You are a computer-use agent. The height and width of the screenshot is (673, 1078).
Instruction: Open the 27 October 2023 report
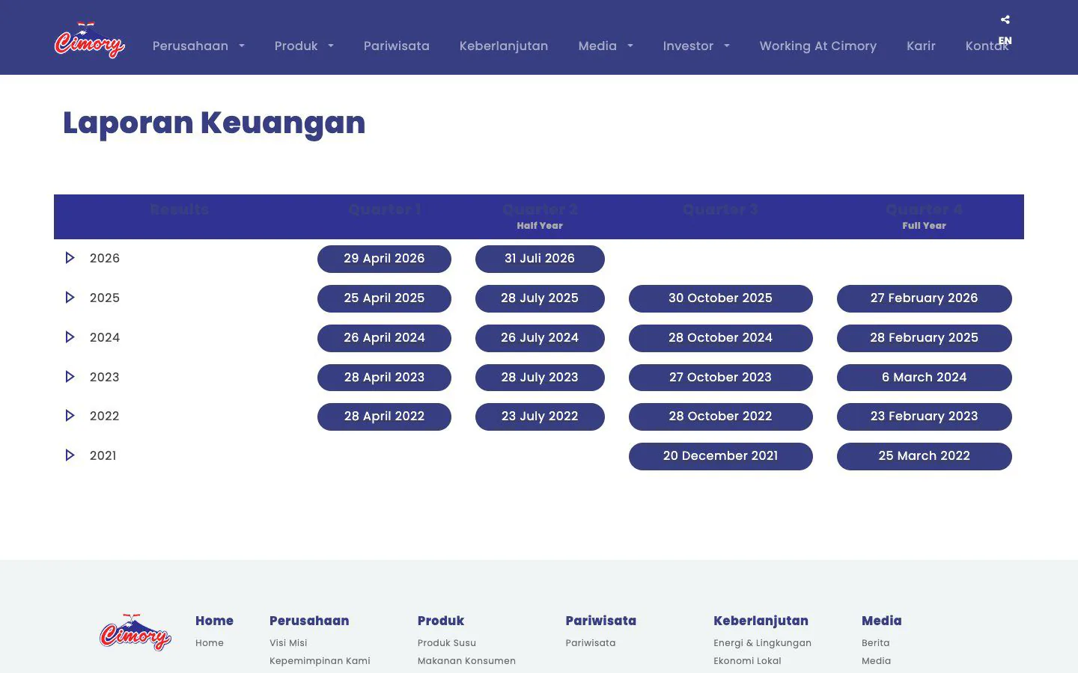coord(720,378)
